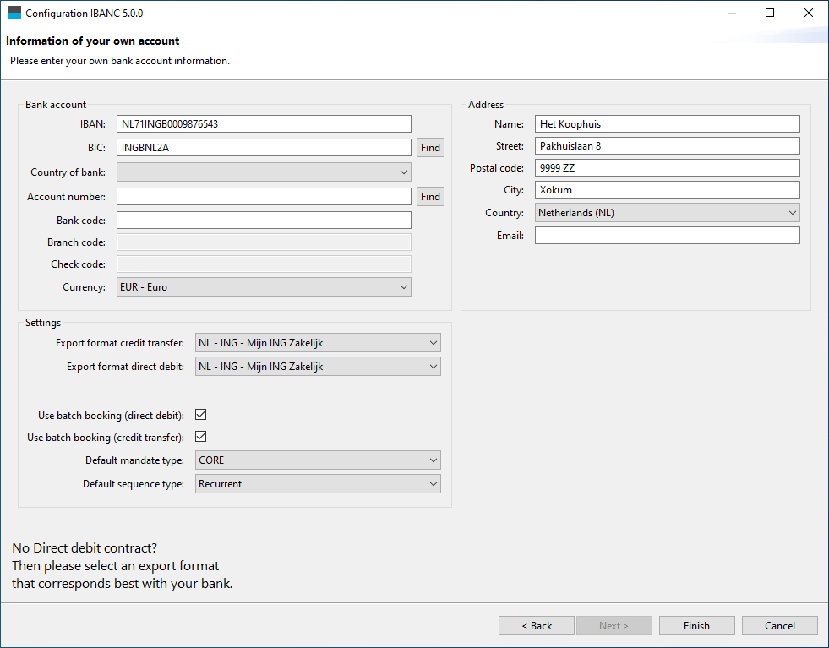
Task: Click the empty Email field
Action: point(667,236)
